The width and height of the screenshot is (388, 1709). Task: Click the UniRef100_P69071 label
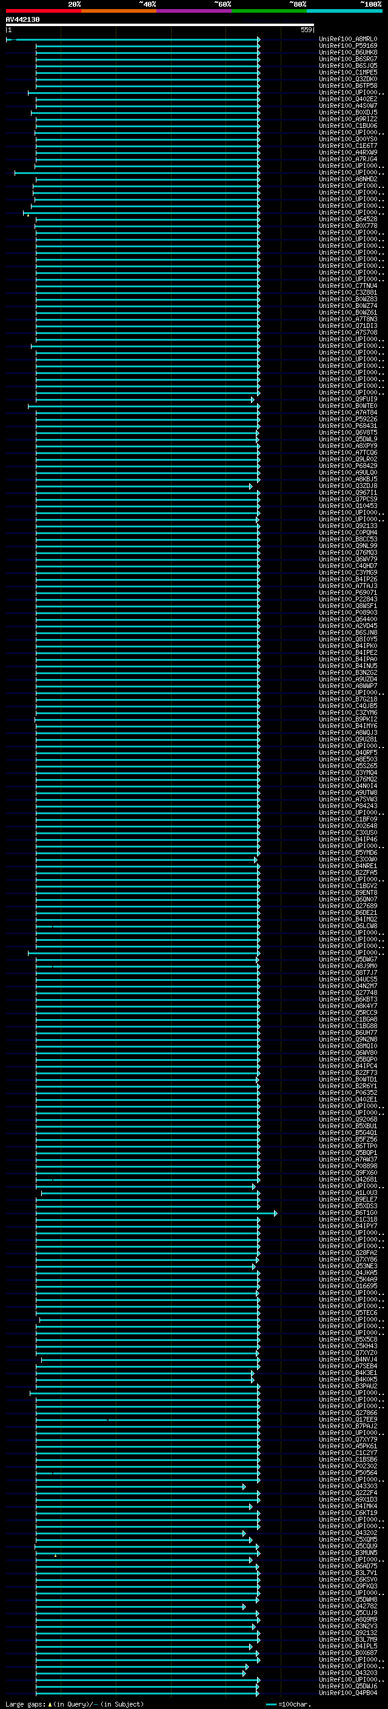coord(348,592)
